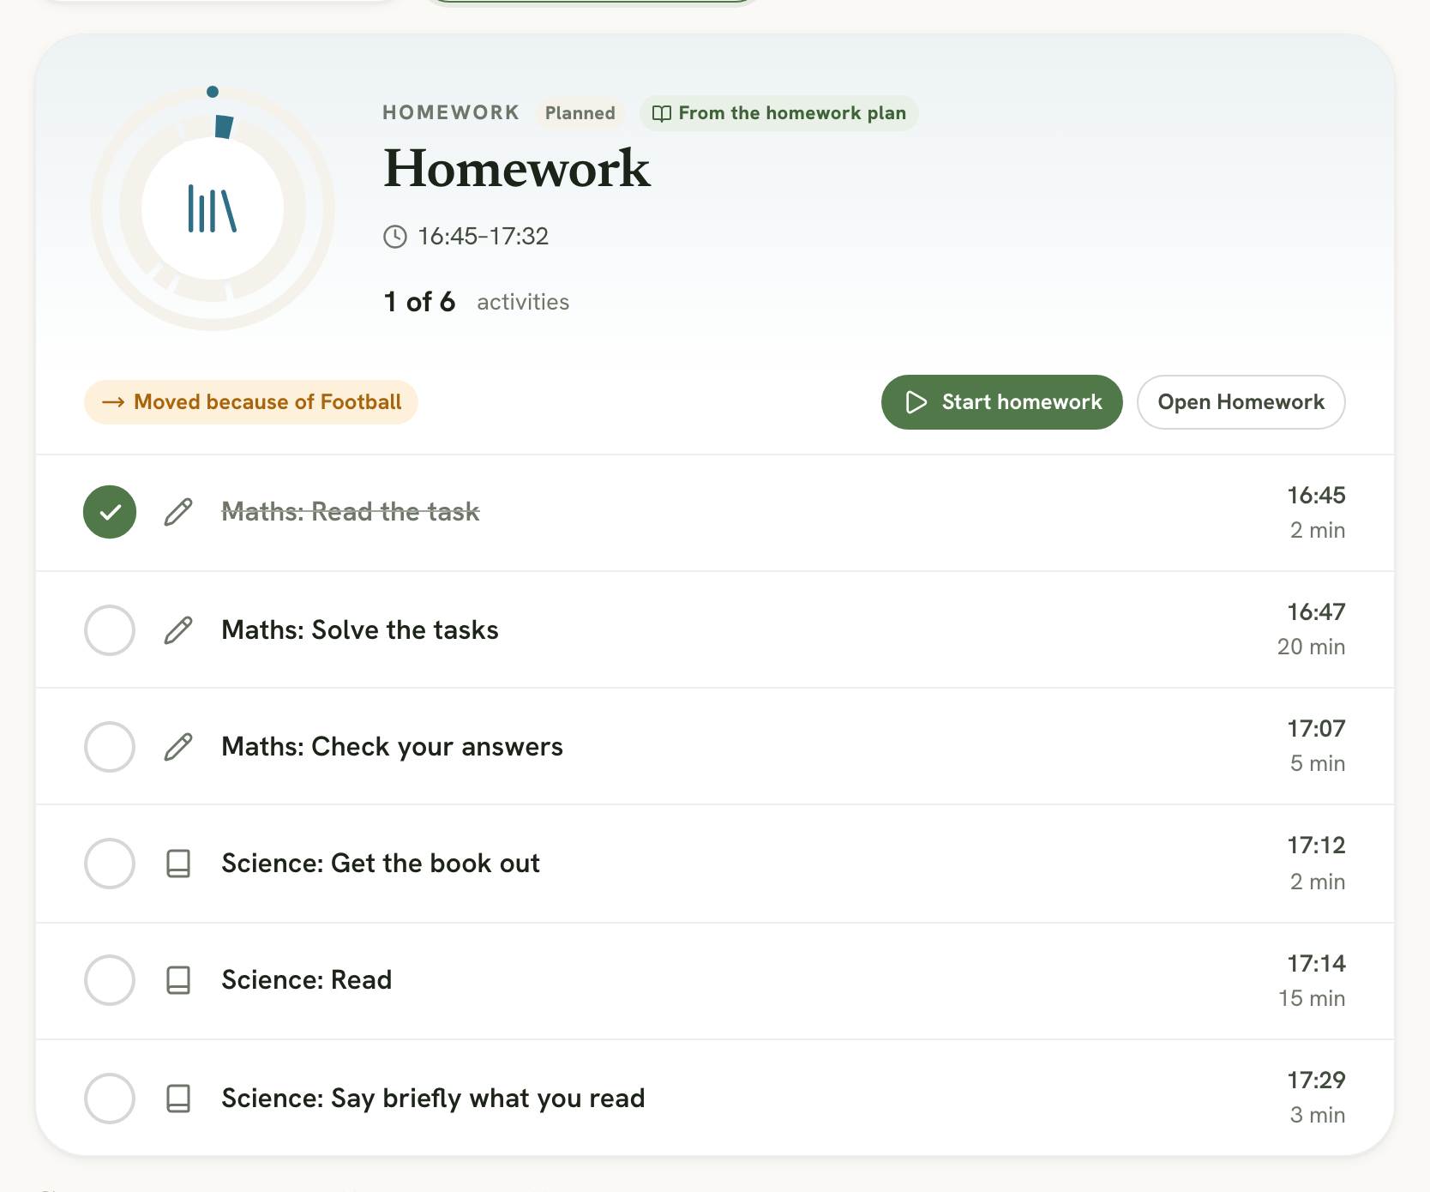Click the 16:45–17:32 time range

(x=483, y=237)
